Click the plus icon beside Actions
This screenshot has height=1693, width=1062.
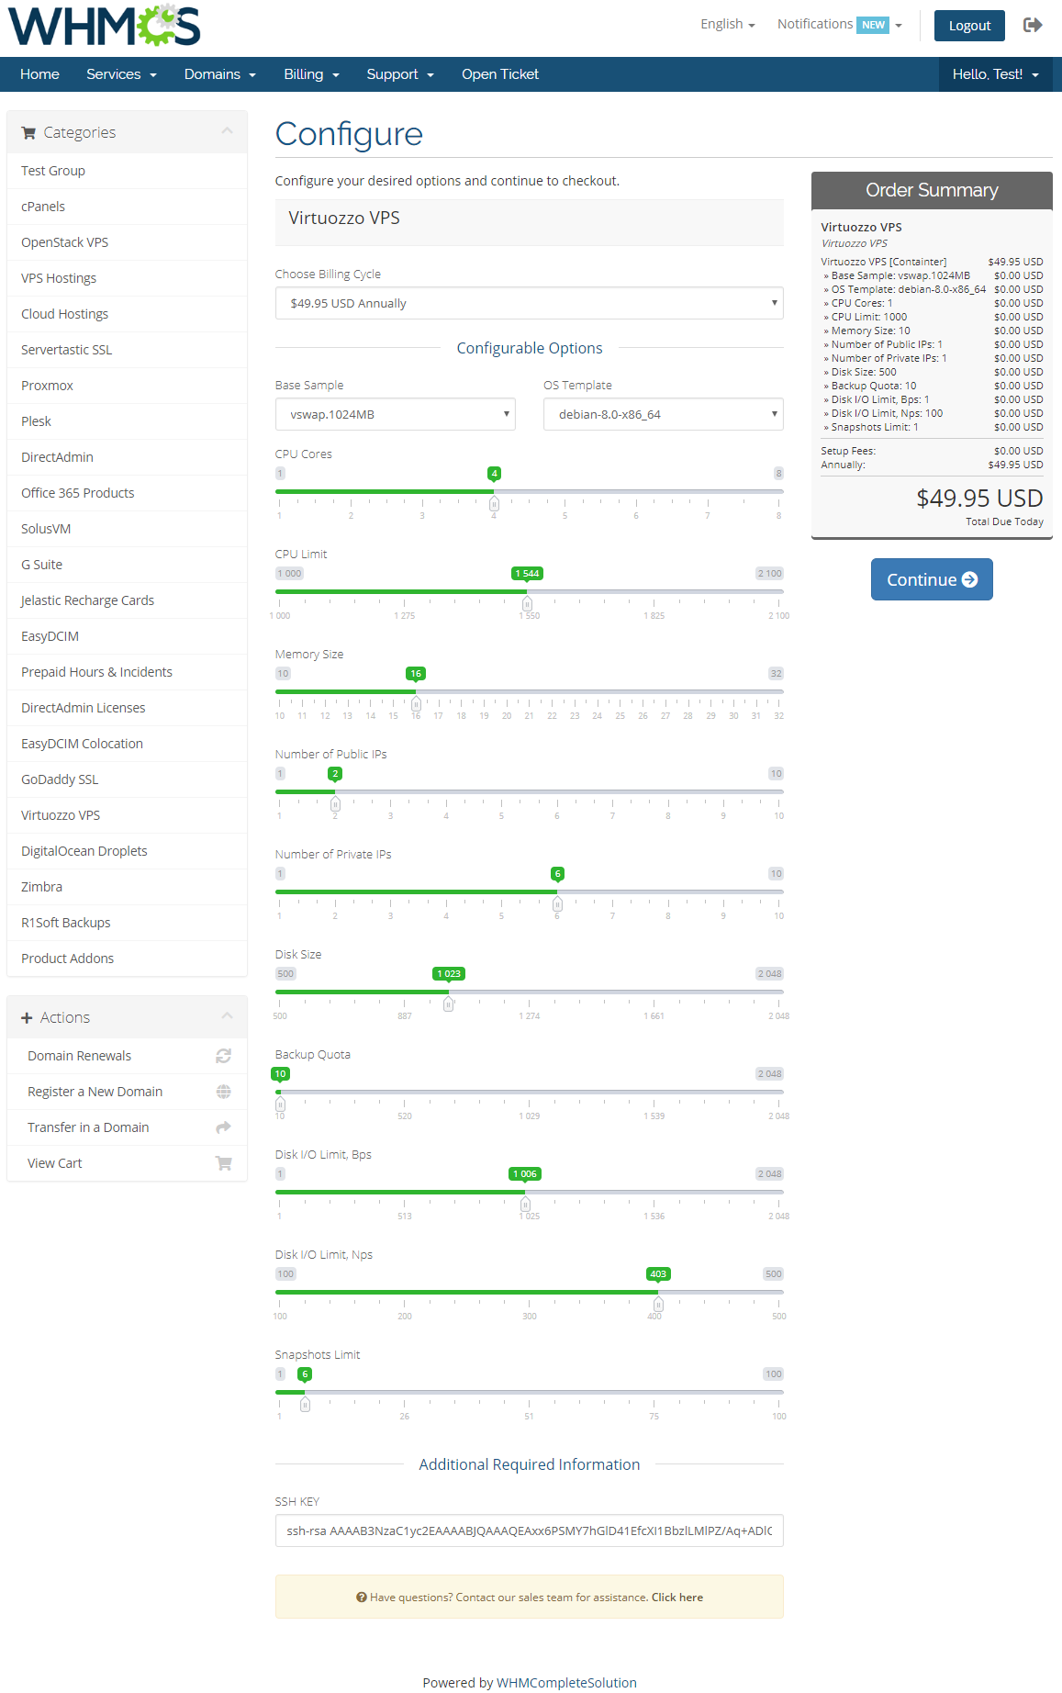click(x=27, y=1017)
